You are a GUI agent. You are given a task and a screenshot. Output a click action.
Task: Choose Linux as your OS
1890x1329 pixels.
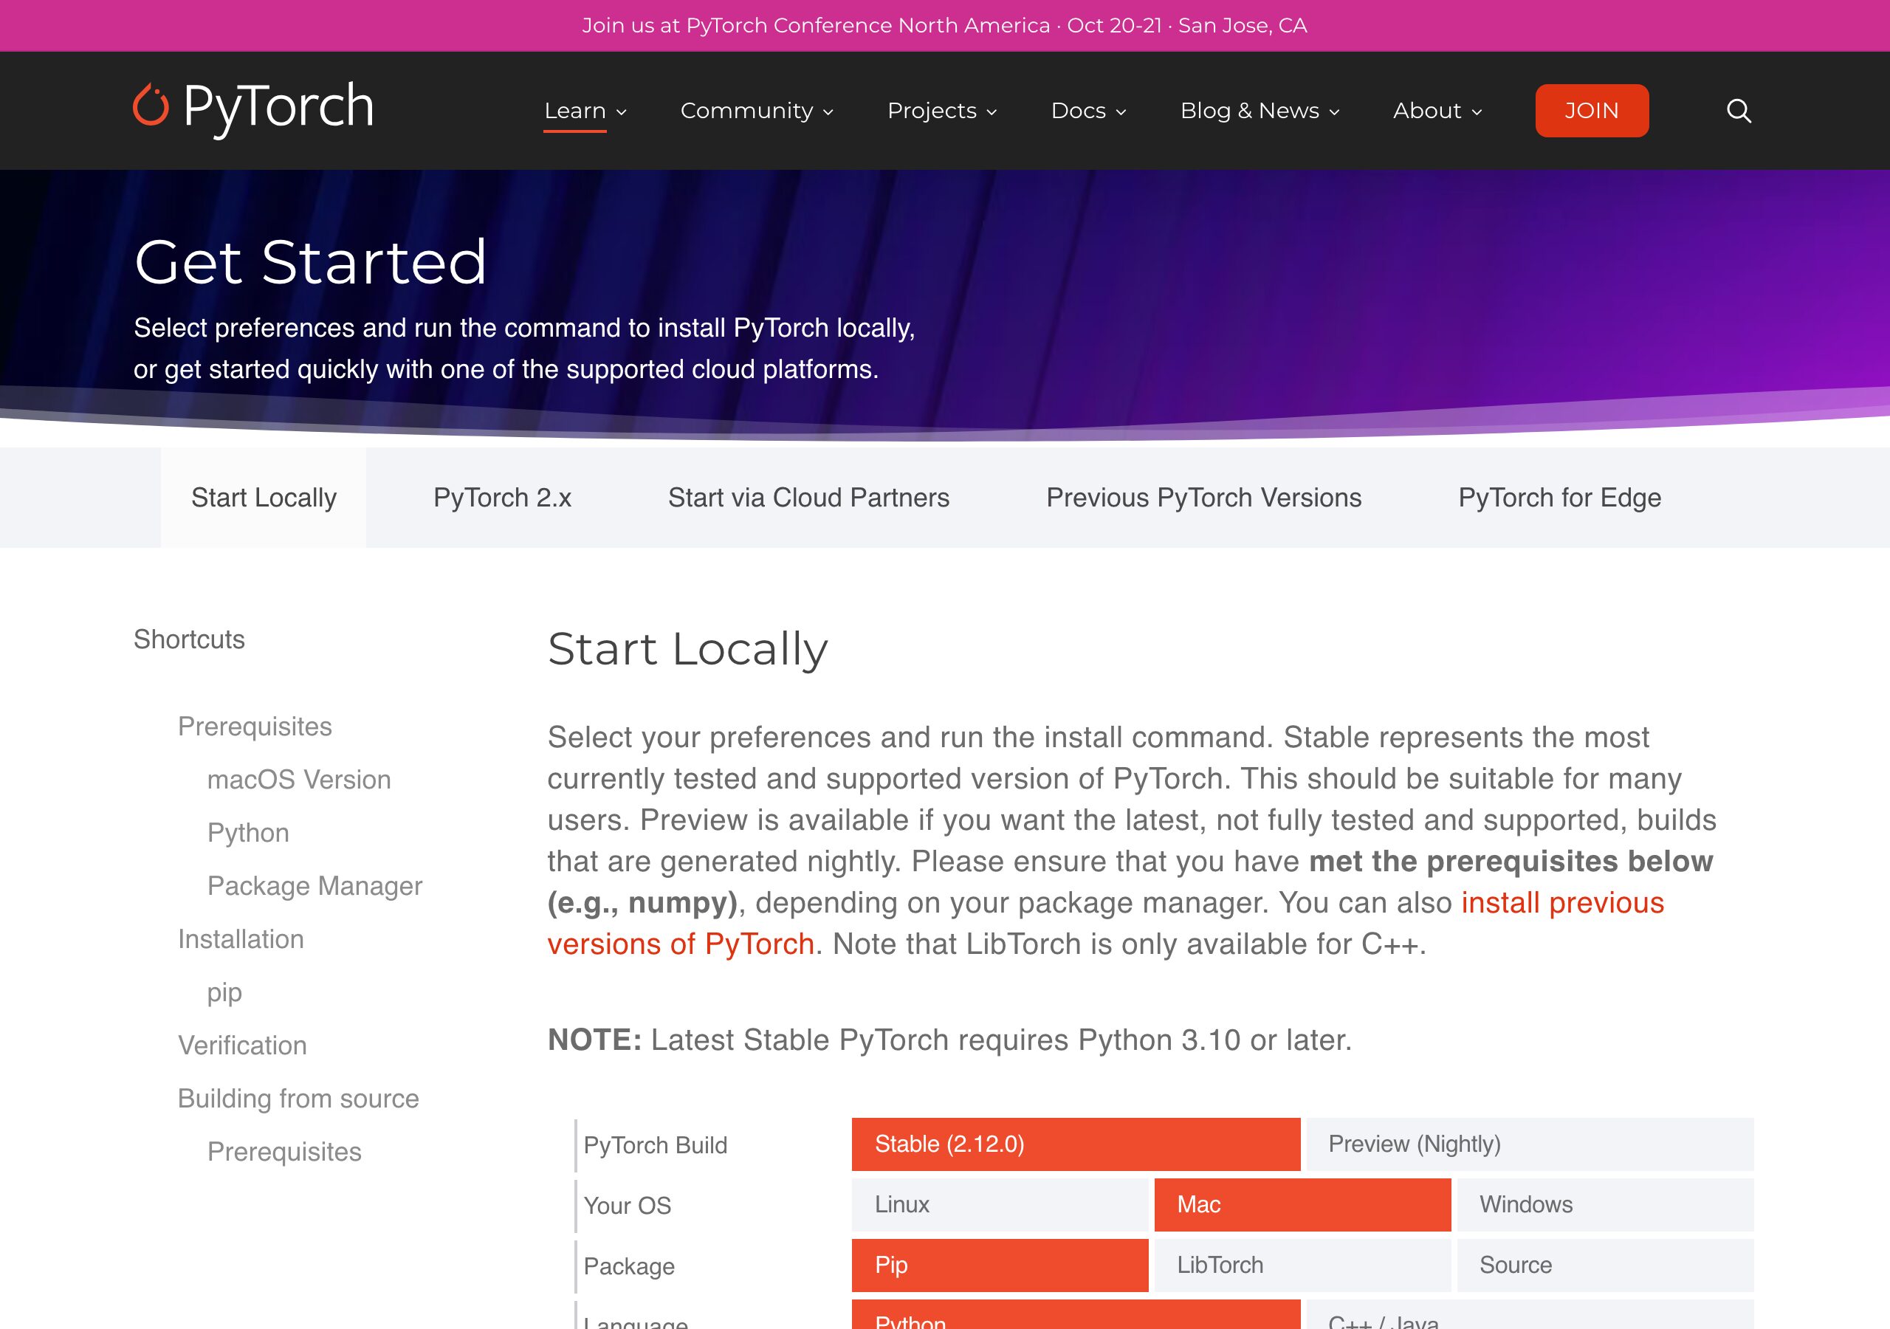point(1000,1205)
